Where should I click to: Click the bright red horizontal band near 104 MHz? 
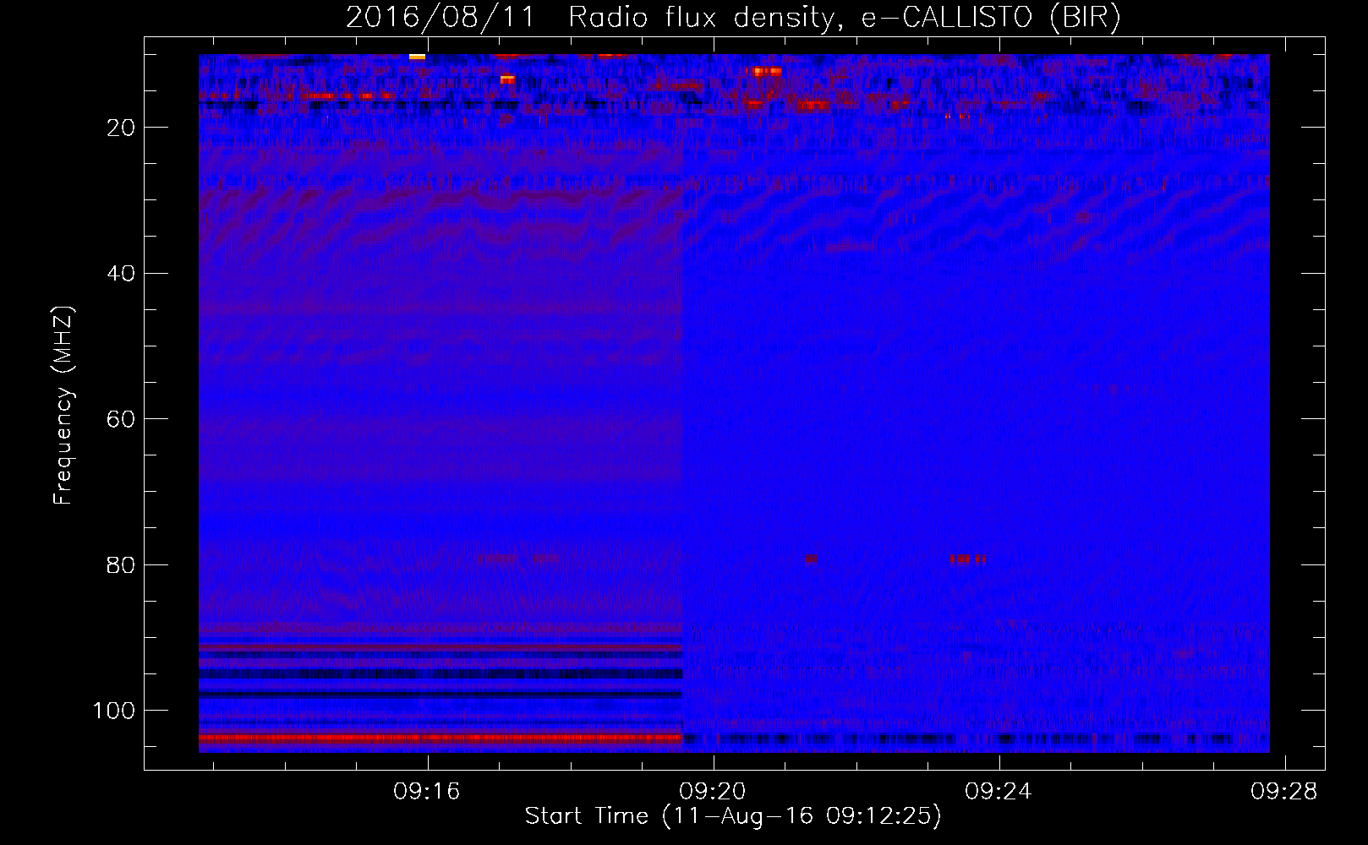[440, 738]
